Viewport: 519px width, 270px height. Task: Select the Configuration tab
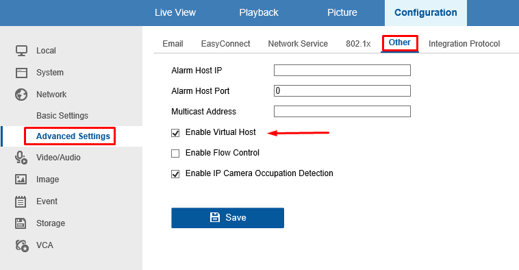426,12
